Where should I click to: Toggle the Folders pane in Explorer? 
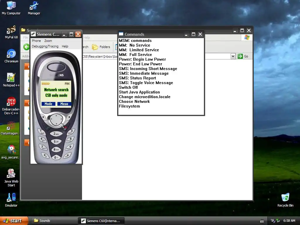101,47
